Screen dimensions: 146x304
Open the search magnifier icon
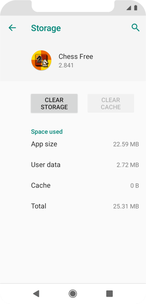tap(136, 28)
